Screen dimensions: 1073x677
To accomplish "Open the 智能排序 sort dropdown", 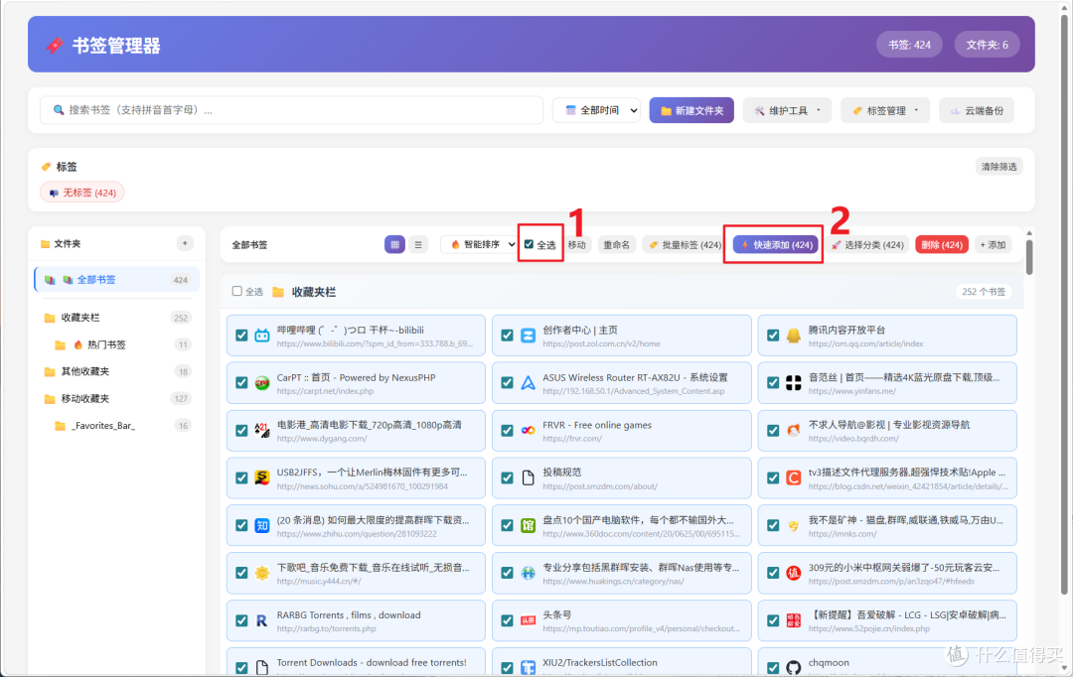I will (479, 244).
